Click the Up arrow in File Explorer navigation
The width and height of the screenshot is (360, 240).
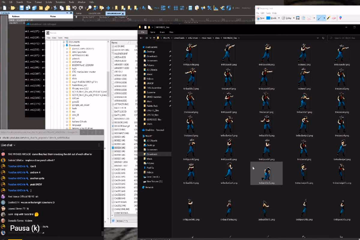tap(154, 38)
